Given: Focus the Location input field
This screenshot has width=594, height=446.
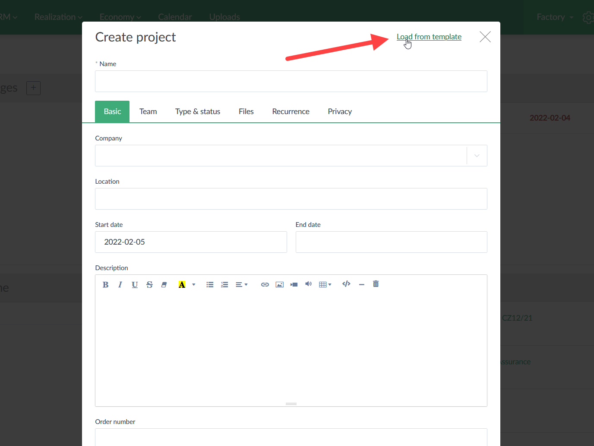Looking at the screenshot, I should (x=291, y=199).
